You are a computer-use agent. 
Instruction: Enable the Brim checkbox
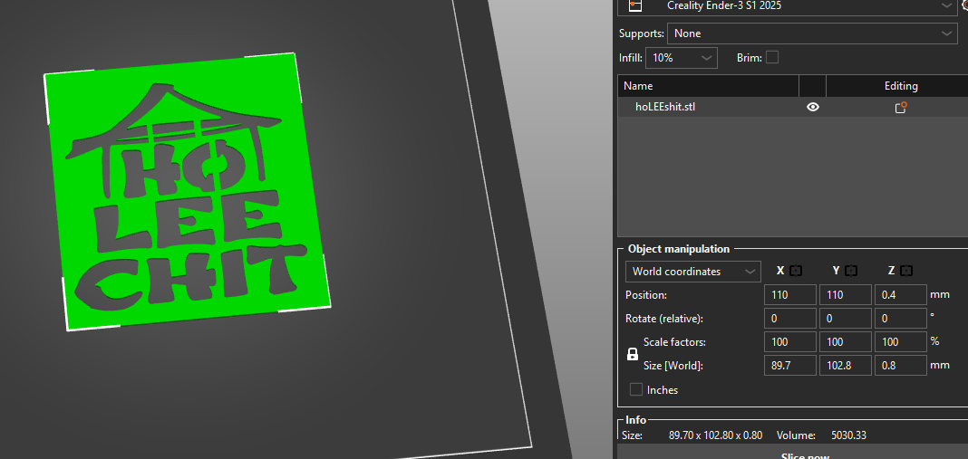point(772,57)
